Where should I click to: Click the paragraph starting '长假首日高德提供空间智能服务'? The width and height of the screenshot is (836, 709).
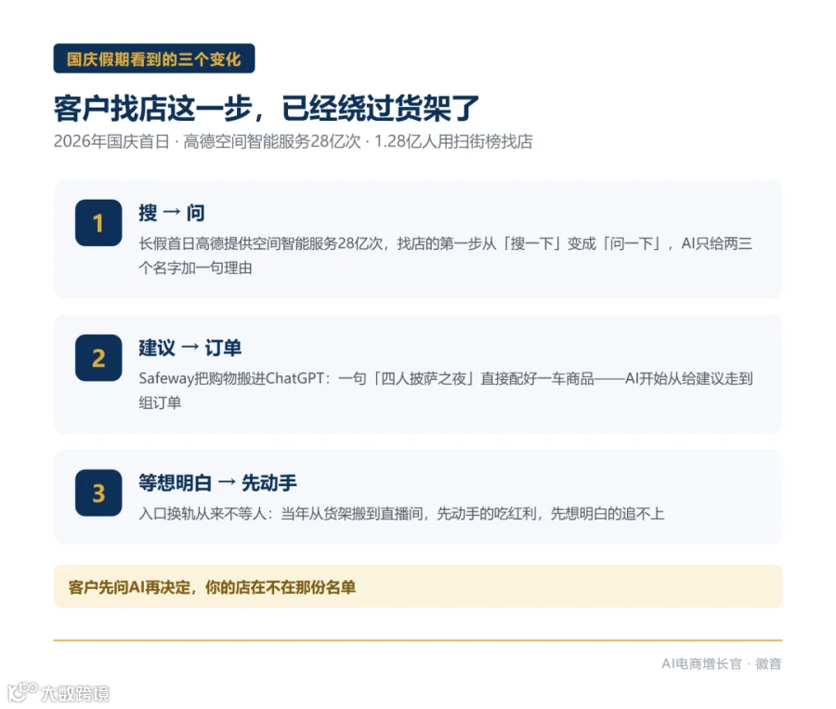(446, 256)
